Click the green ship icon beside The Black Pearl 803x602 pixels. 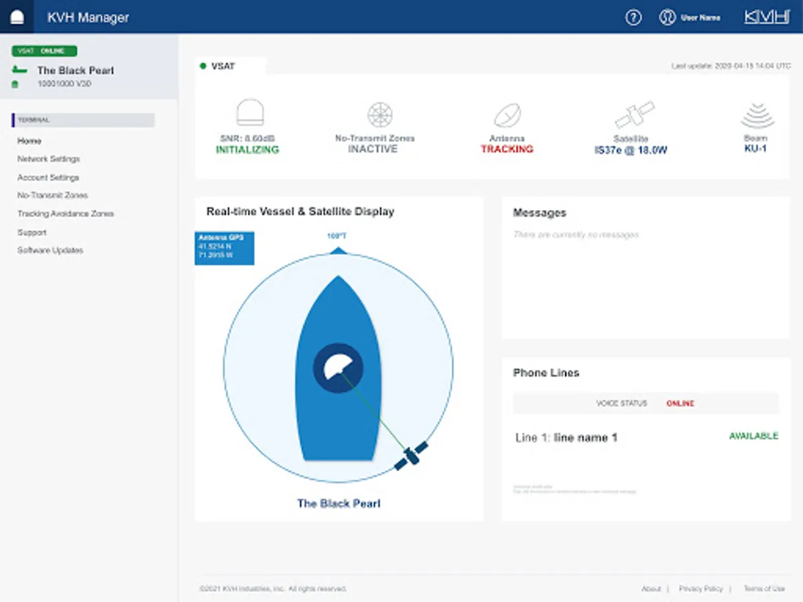point(21,70)
